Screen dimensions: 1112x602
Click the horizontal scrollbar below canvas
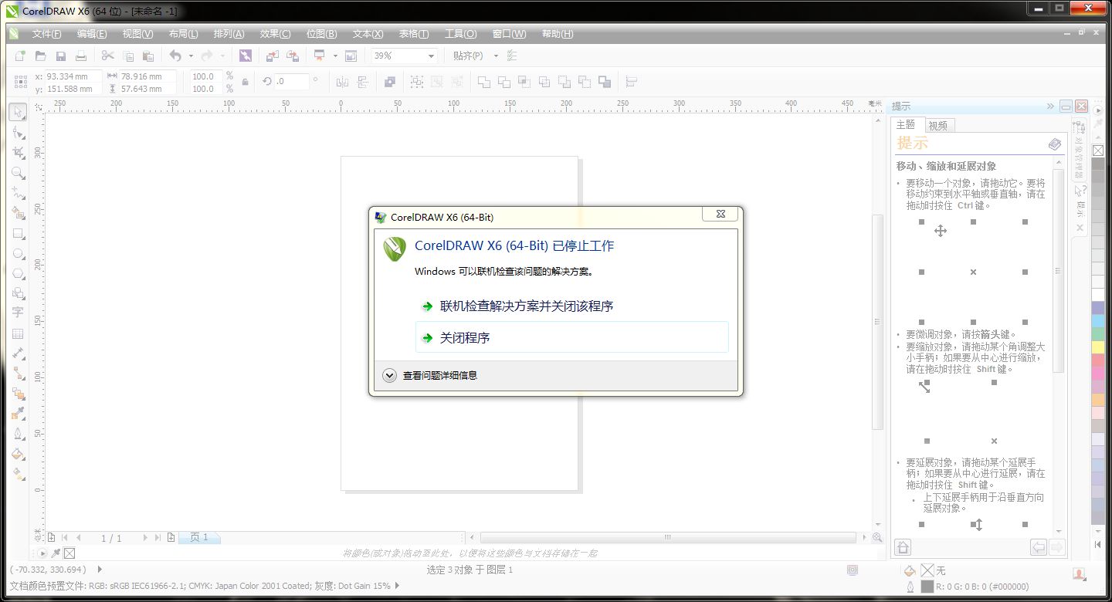[x=669, y=537]
